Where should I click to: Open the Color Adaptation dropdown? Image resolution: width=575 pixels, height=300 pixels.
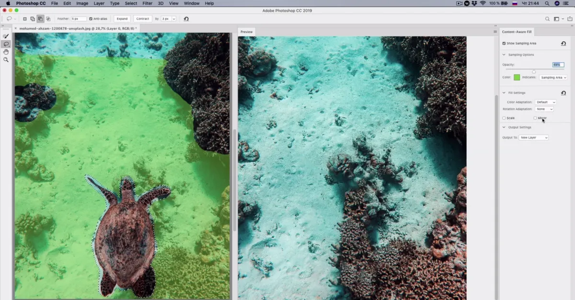coord(545,102)
